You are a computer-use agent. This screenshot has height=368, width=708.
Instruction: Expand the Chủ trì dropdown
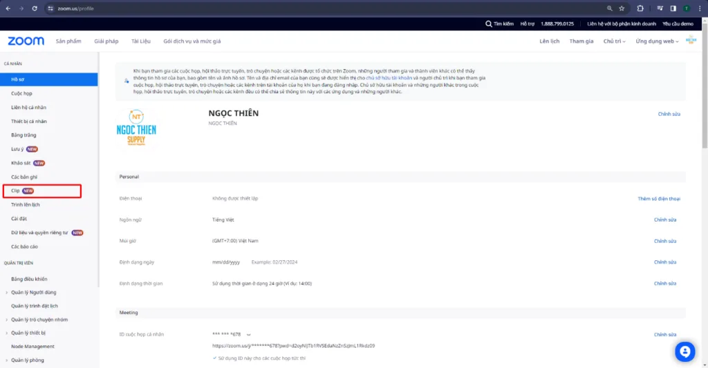tap(614, 41)
